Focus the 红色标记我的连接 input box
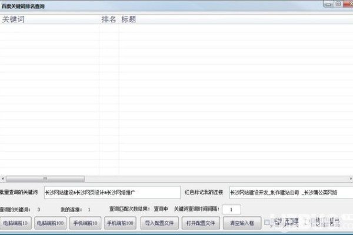 click(x=291, y=193)
